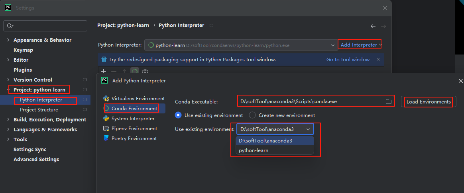This screenshot has height=193, width=464.
Task: Open the Plugins settings page
Action: point(23,70)
